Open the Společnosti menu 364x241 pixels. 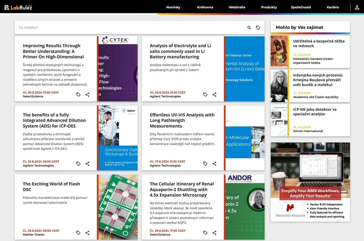(x=301, y=7)
